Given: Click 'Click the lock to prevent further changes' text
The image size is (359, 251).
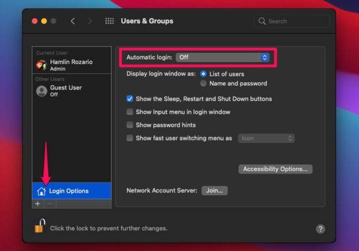Looking at the screenshot, I should tap(109, 228).
